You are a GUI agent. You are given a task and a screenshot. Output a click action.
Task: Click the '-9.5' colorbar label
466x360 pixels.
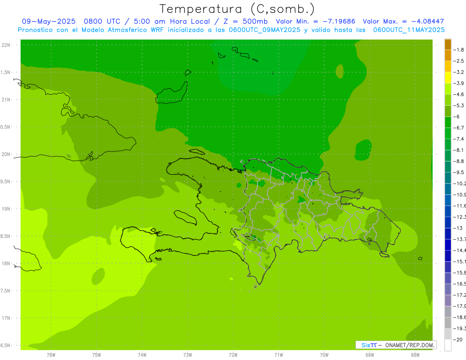(x=458, y=172)
